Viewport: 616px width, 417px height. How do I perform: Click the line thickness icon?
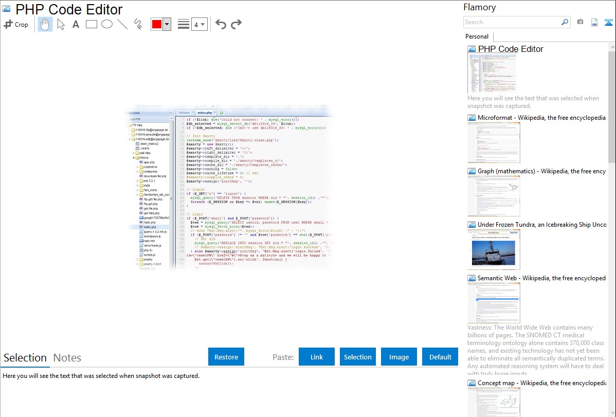184,24
